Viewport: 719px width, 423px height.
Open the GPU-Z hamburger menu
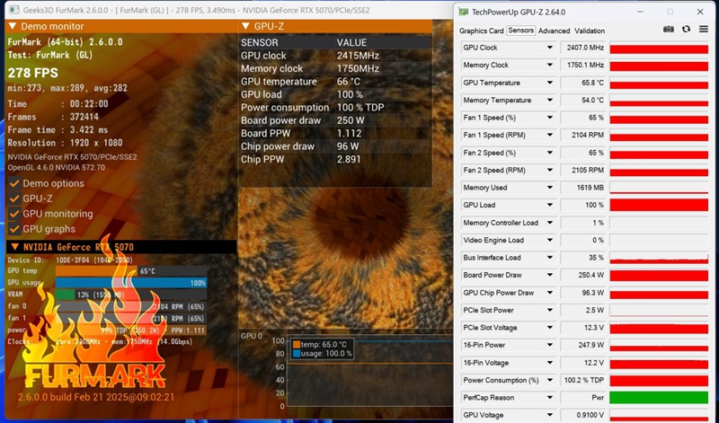pos(702,30)
